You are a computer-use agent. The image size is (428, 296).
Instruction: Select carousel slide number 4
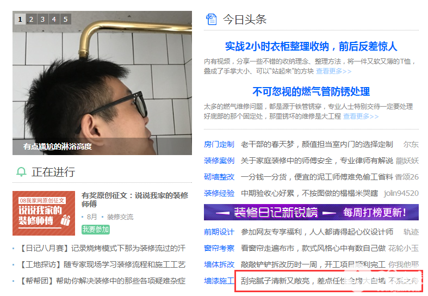click(x=54, y=20)
